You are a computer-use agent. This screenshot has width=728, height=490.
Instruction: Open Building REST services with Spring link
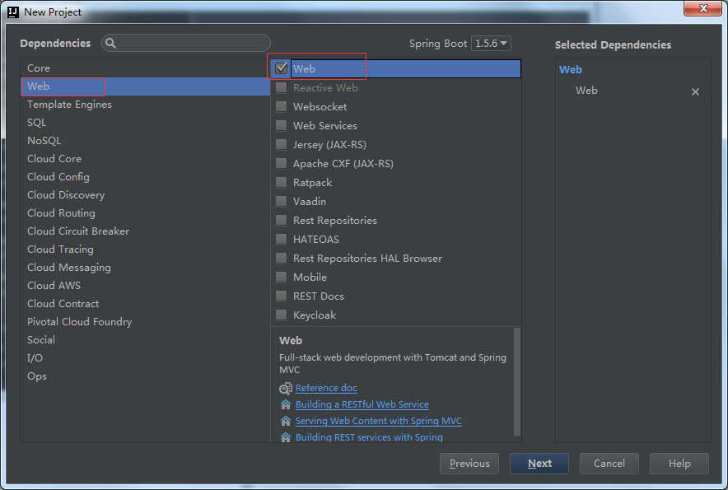(369, 437)
